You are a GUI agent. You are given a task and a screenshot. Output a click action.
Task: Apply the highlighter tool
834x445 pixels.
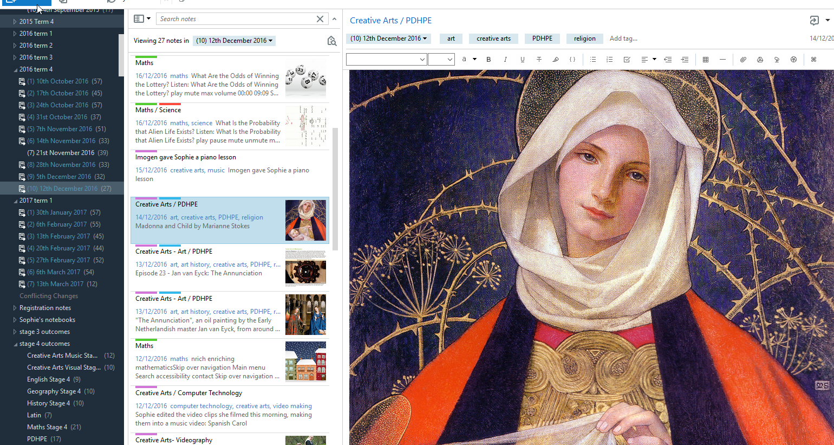tap(556, 60)
